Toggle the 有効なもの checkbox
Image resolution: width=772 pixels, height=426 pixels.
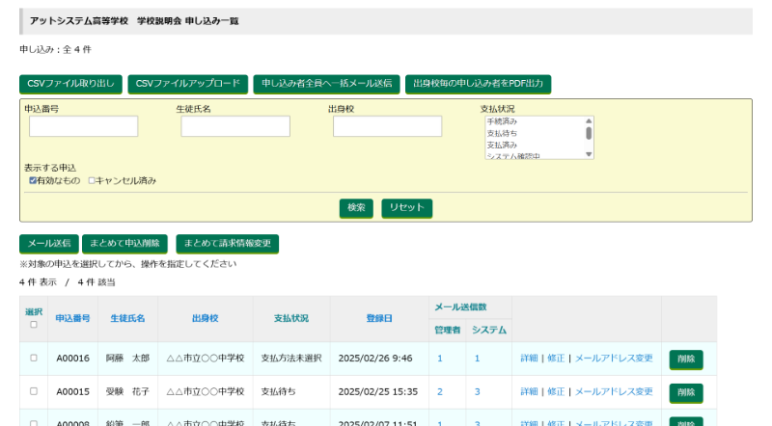point(34,180)
